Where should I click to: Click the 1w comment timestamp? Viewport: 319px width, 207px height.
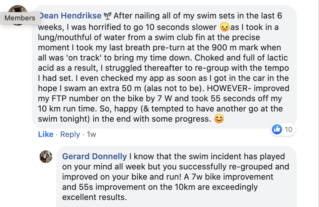91,134
